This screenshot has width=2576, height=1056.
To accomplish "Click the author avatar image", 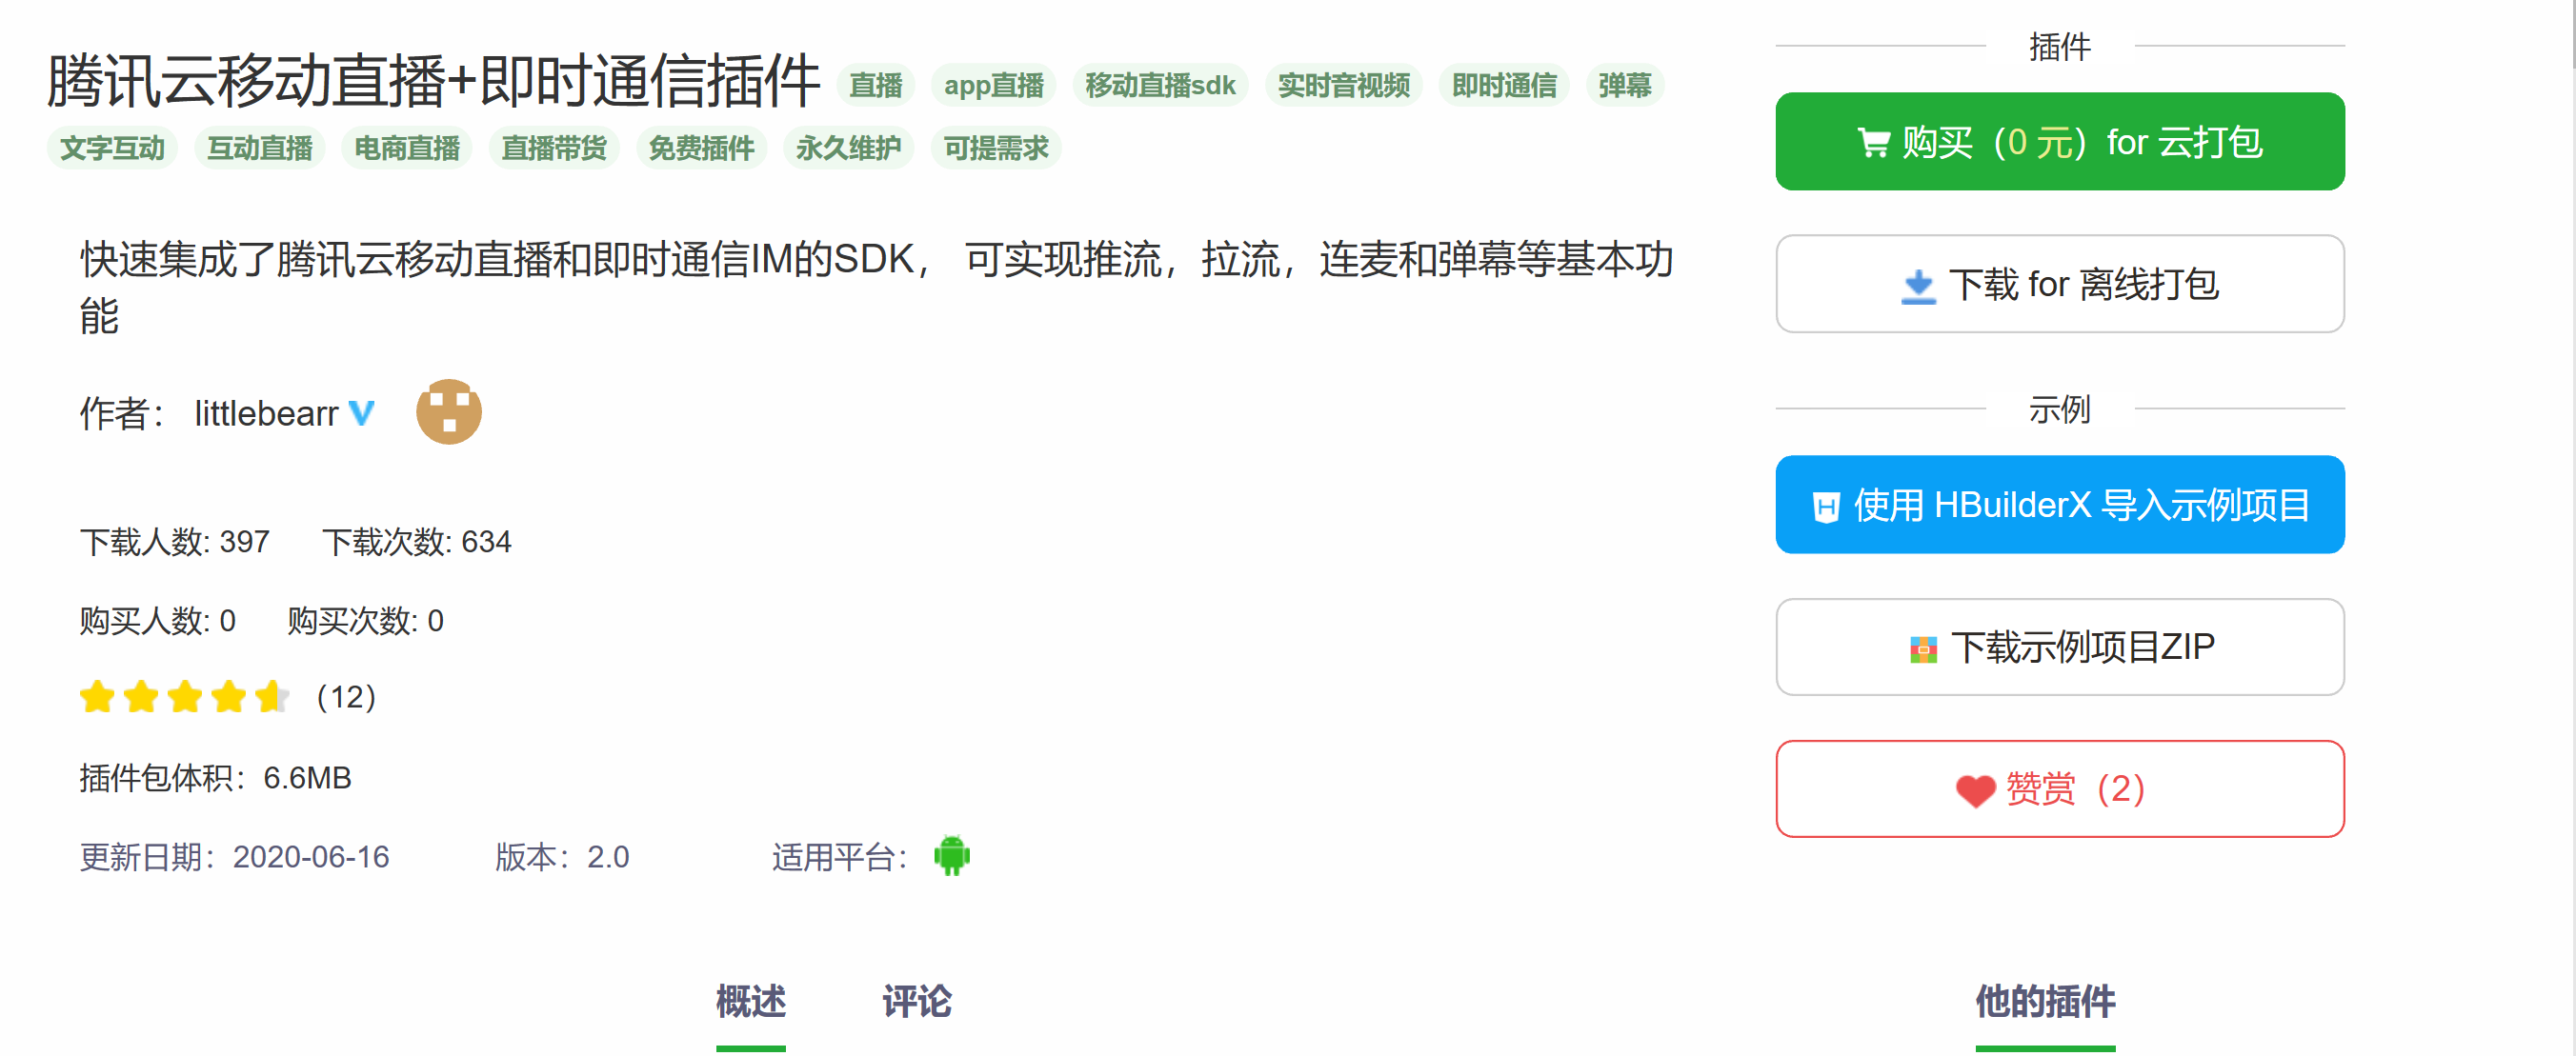I will [448, 411].
